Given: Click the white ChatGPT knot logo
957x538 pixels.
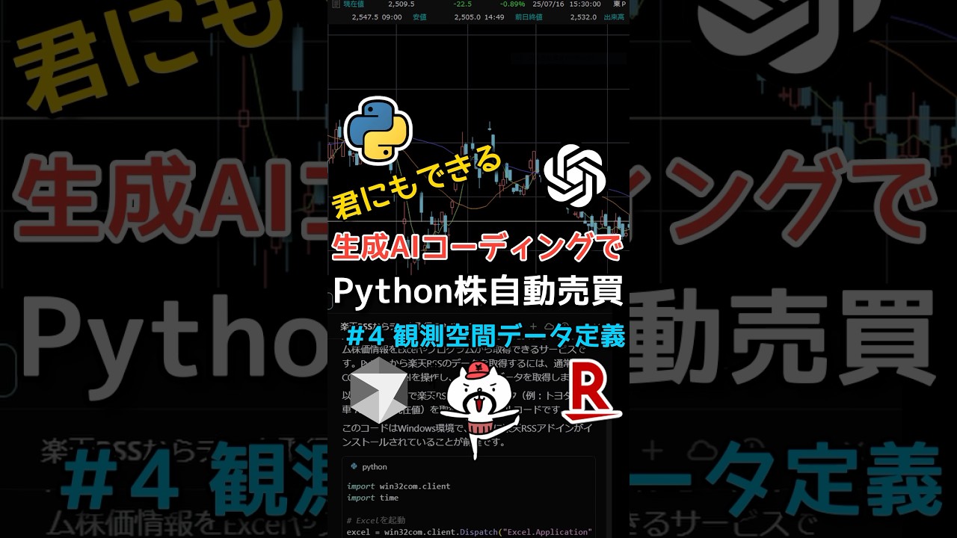Looking at the screenshot, I should coord(574,178).
